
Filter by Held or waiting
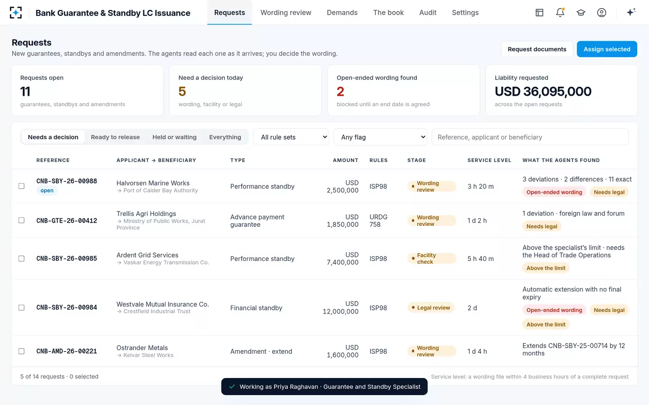(x=174, y=137)
